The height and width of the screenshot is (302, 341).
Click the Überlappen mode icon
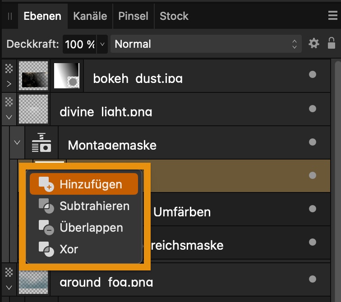click(46, 227)
